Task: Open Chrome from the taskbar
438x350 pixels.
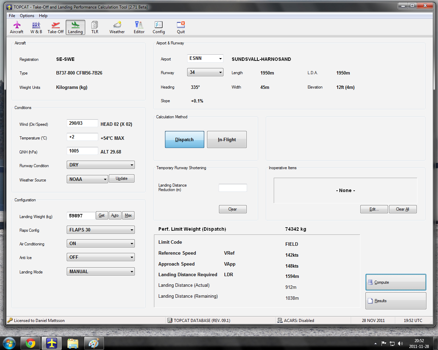Action: click(x=30, y=343)
